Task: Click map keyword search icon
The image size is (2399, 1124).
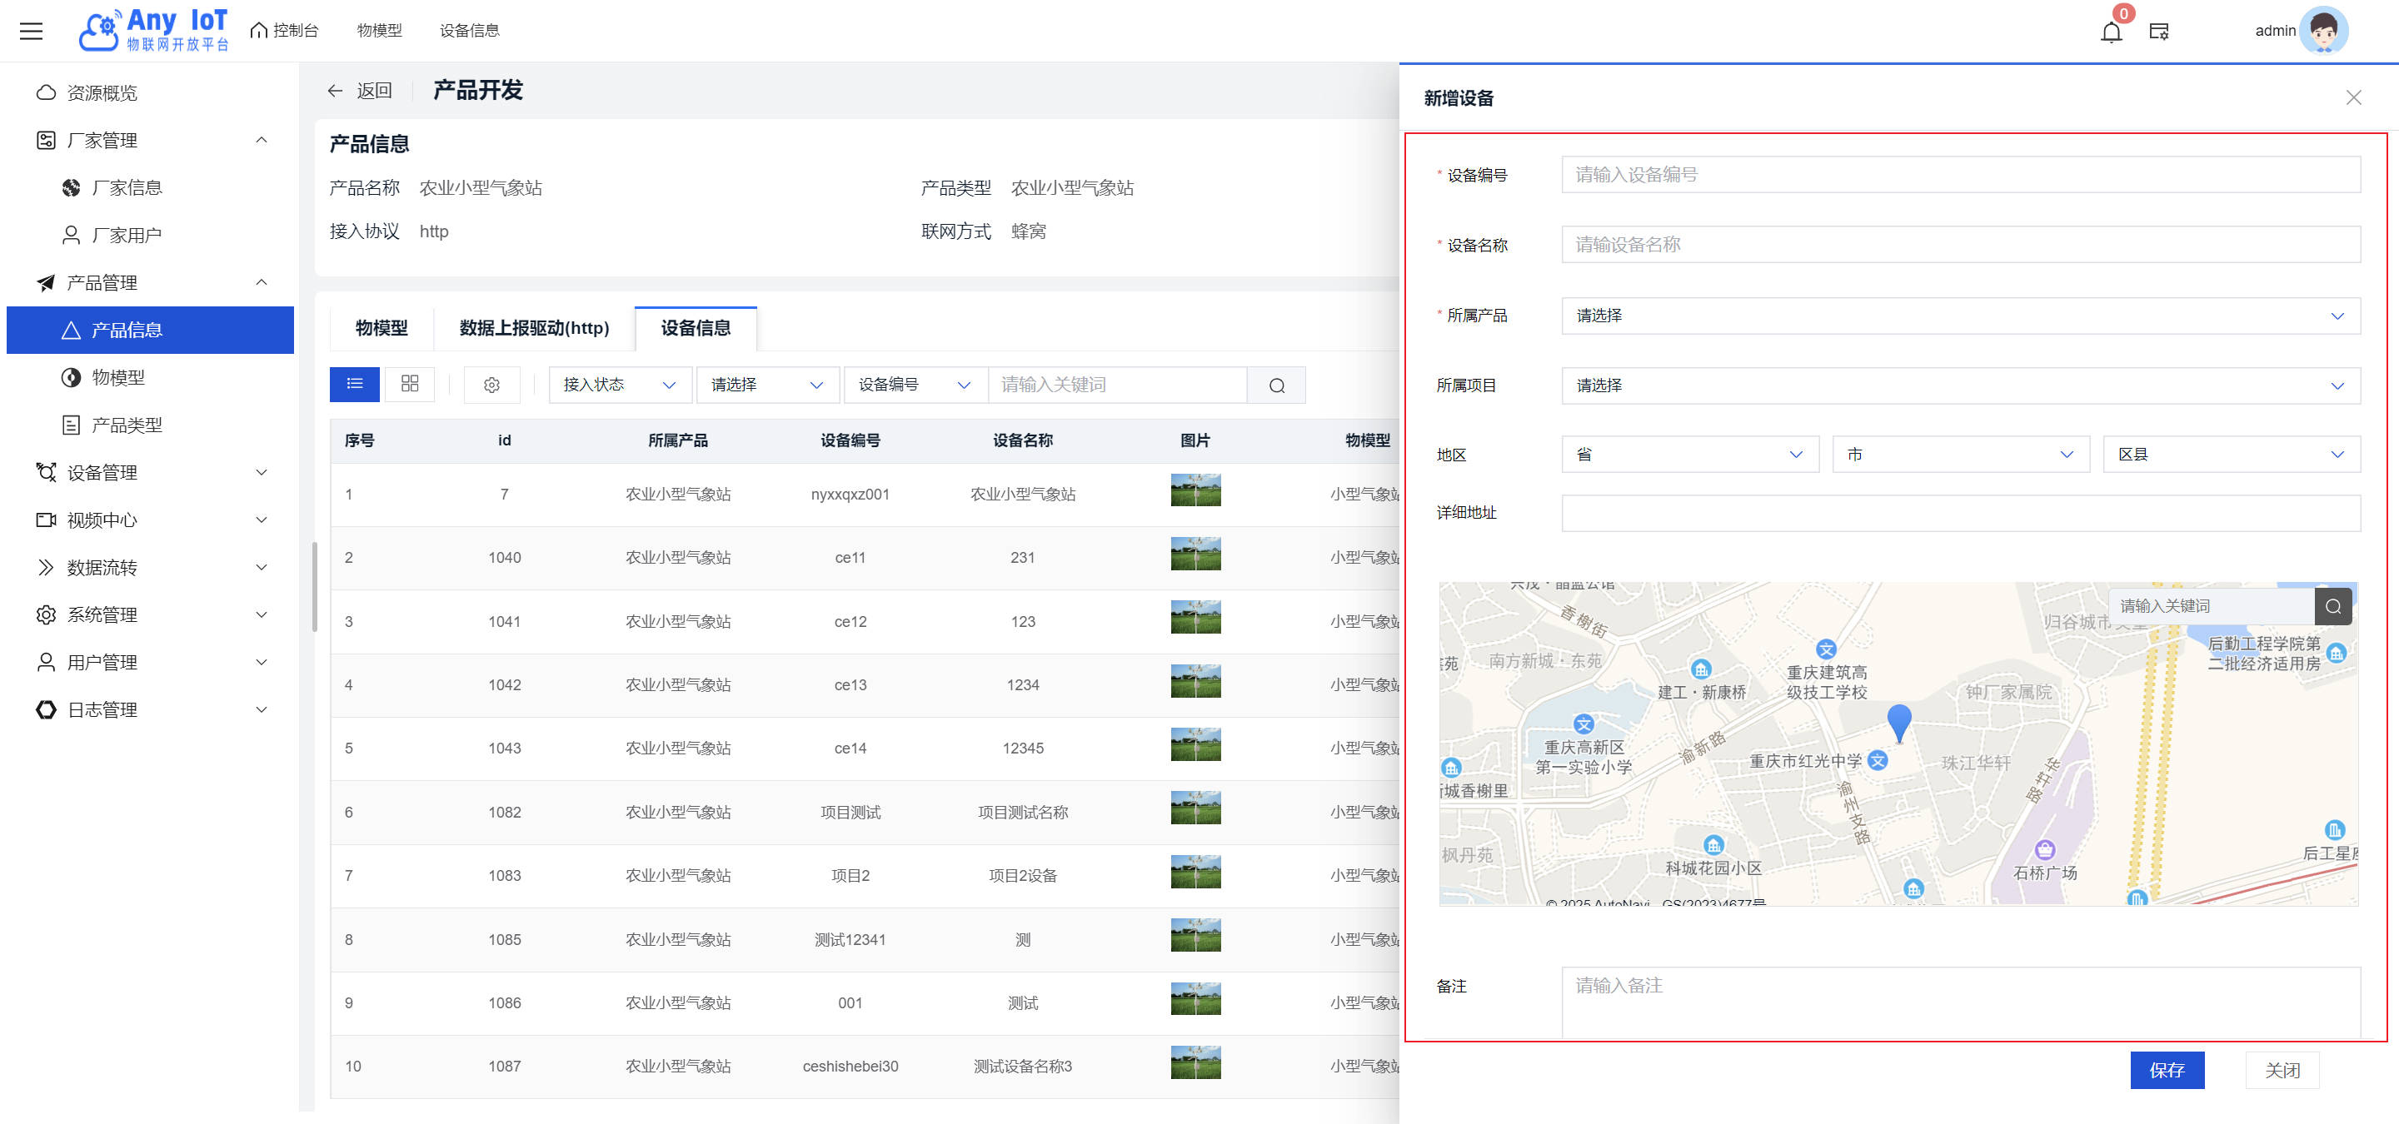Action: coord(2333,607)
